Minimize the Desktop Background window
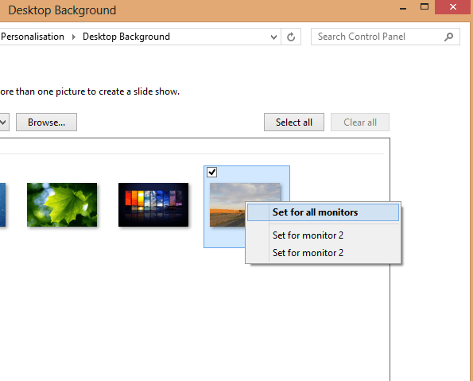 pos(403,7)
